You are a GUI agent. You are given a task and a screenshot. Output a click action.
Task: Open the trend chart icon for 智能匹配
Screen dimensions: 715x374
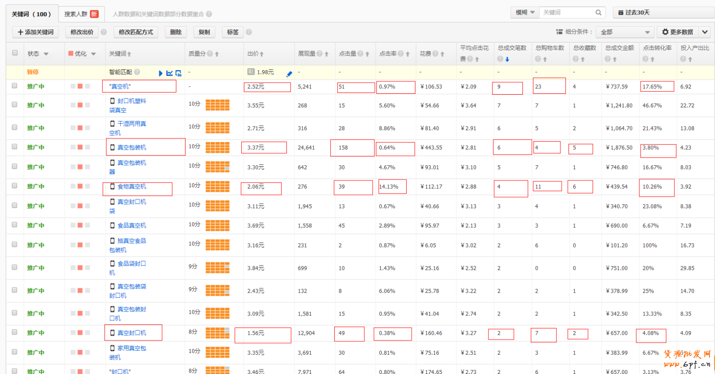[x=169, y=73]
